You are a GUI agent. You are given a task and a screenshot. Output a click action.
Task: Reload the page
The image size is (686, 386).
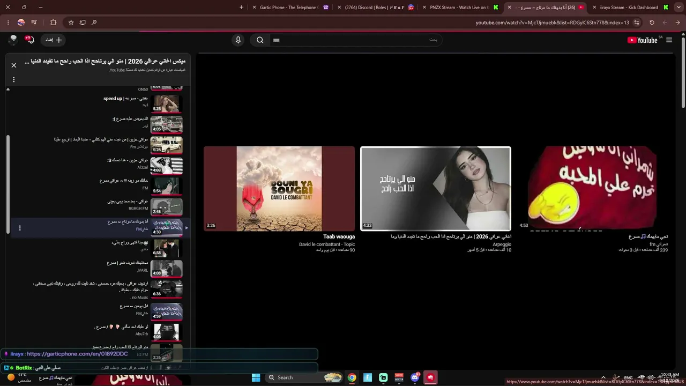coord(652,23)
